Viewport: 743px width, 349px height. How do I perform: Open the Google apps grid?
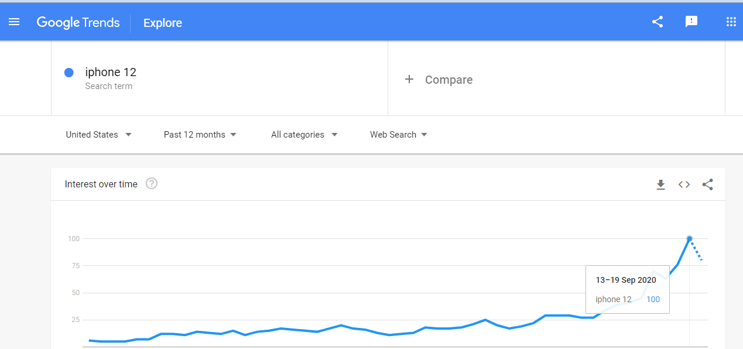tap(731, 22)
